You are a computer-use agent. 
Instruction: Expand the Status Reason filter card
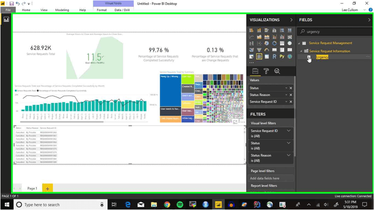[x=289, y=155]
